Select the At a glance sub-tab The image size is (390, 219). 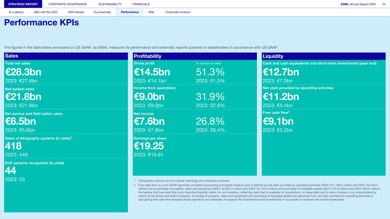[x=16, y=12]
